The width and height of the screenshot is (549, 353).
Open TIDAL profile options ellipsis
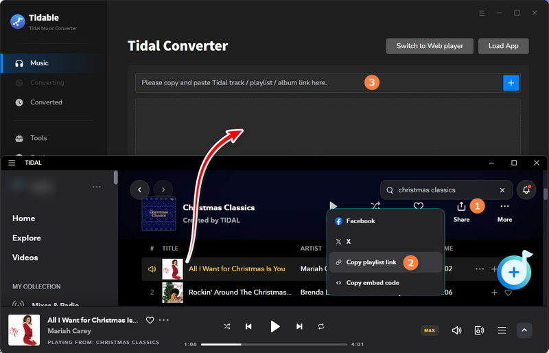point(97,187)
